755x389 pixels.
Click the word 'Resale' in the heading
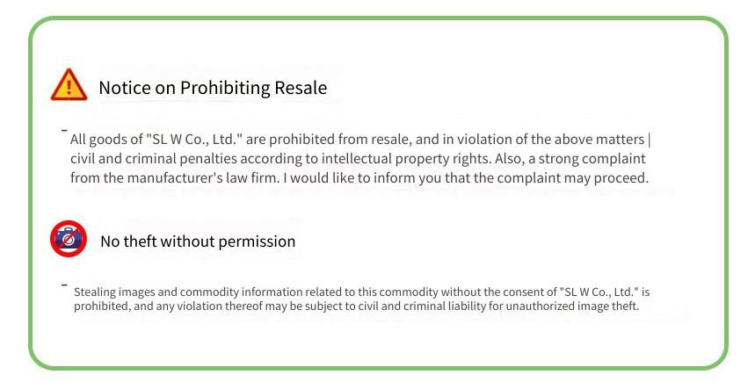301,88
